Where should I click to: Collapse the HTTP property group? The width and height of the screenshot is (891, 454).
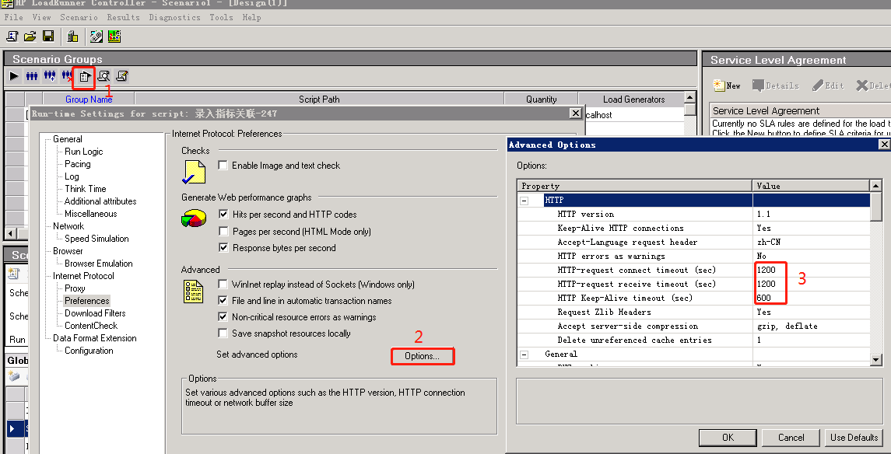tap(524, 201)
